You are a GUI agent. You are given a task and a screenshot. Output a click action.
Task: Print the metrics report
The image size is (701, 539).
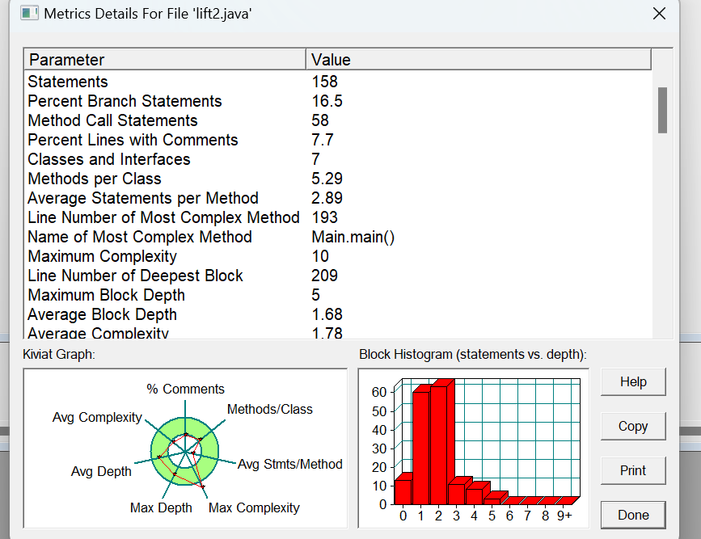pyautogui.click(x=633, y=470)
